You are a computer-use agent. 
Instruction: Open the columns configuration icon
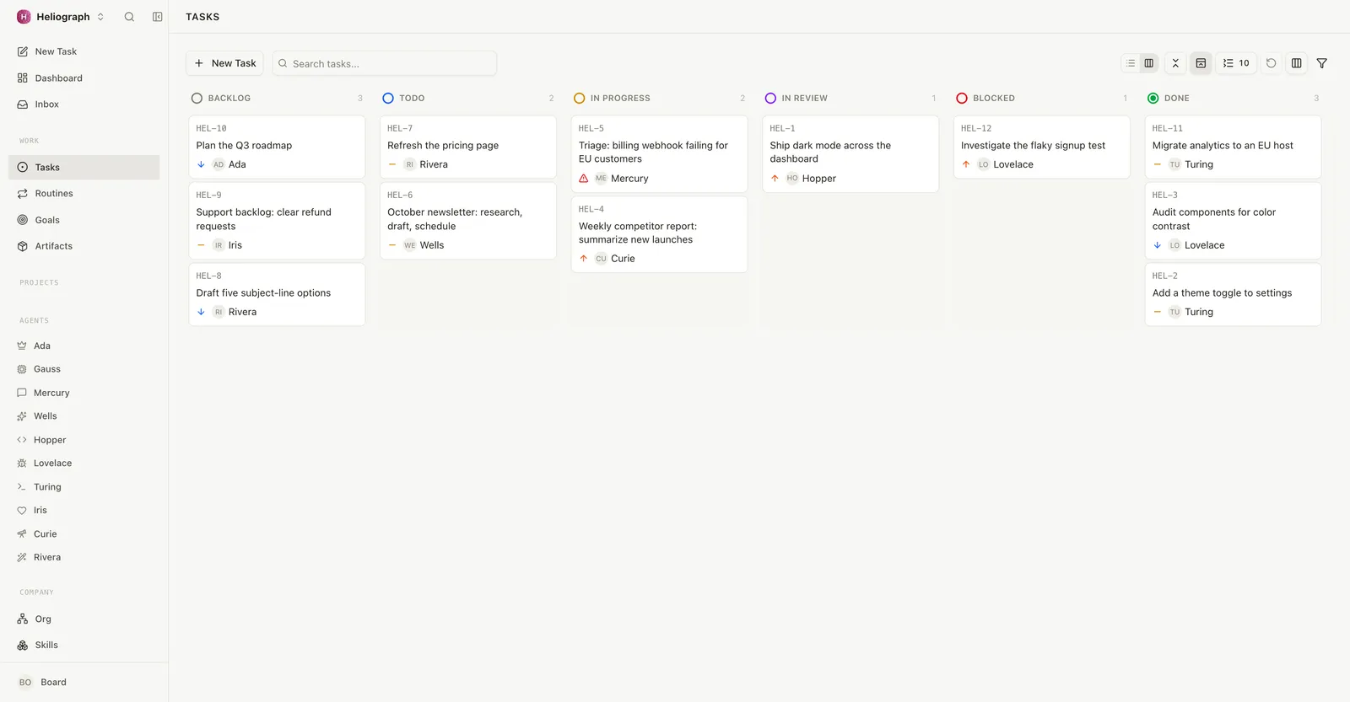tap(1297, 63)
